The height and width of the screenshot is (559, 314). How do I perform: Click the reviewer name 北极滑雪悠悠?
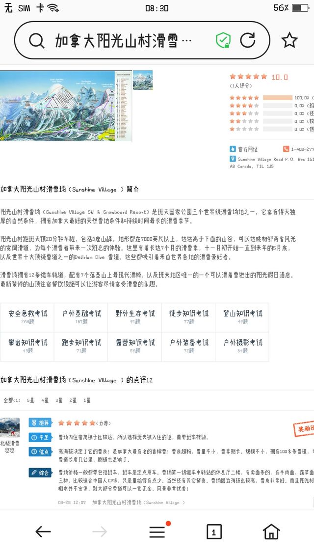point(10,447)
